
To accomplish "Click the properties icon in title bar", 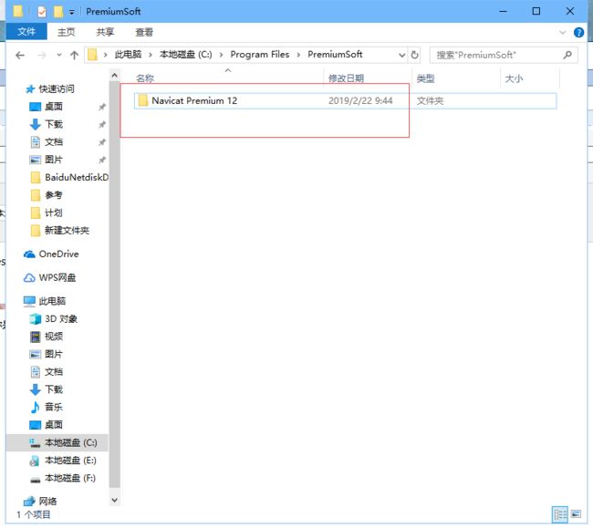I will click(x=42, y=12).
